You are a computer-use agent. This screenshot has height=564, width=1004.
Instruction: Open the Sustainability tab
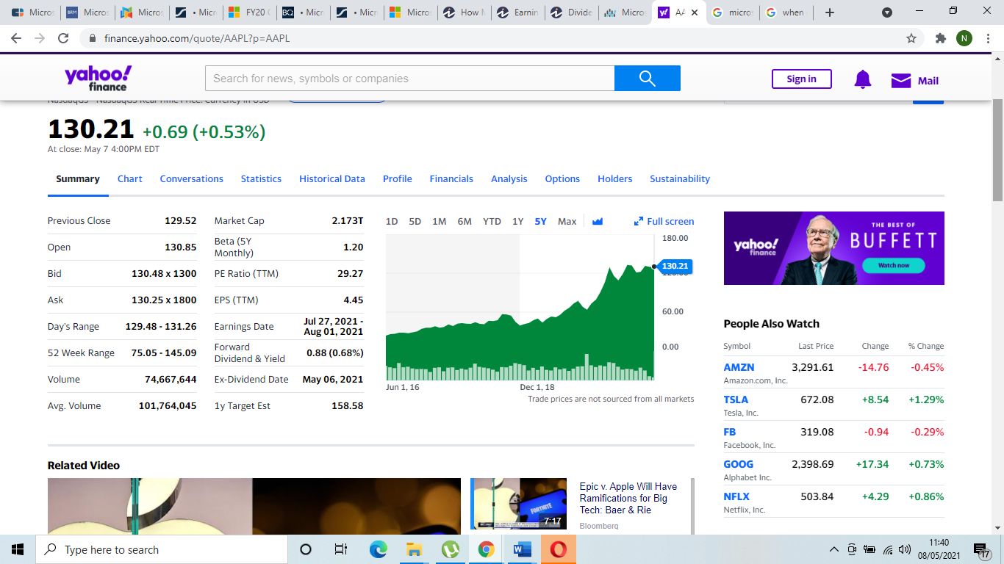coord(680,178)
